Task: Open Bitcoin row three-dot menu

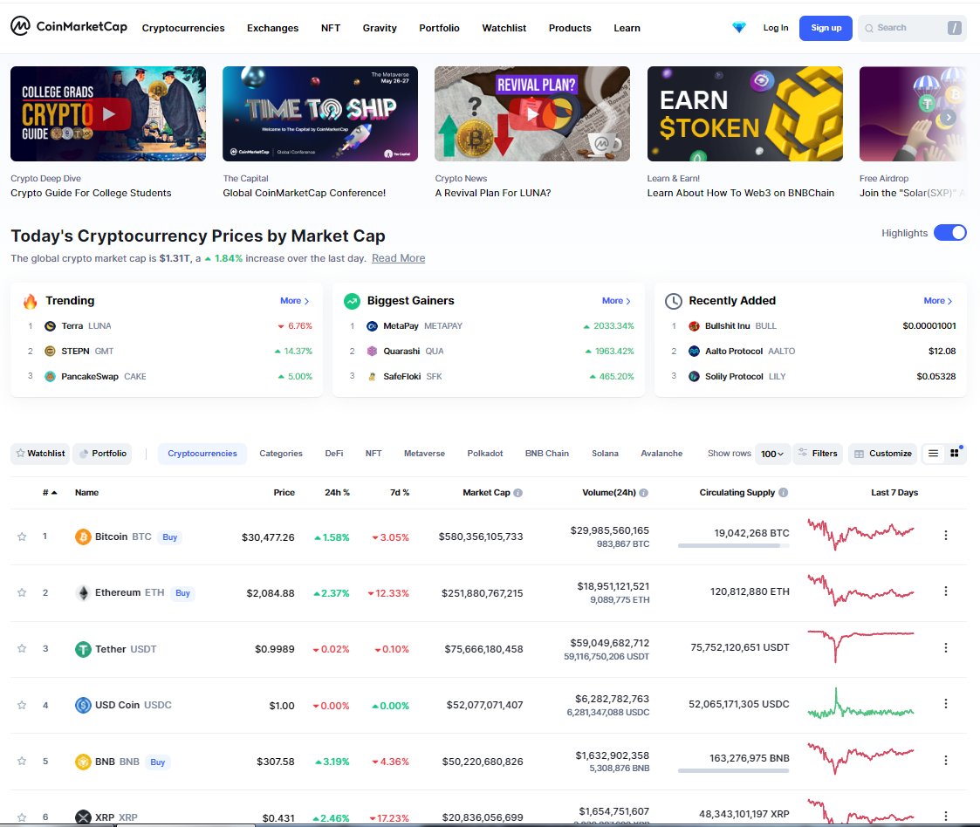Action: pyautogui.click(x=946, y=536)
